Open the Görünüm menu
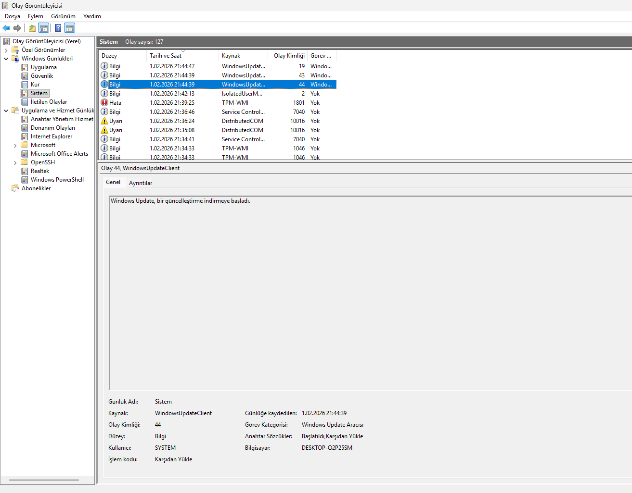 [x=63, y=16]
